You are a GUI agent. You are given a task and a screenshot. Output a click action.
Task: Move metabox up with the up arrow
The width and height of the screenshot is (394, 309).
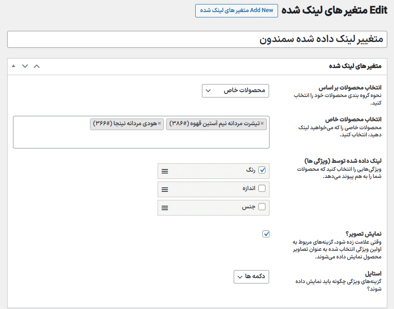37,66
